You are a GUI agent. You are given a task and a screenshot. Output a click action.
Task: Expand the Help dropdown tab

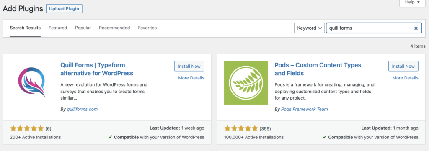[x=413, y=2]
